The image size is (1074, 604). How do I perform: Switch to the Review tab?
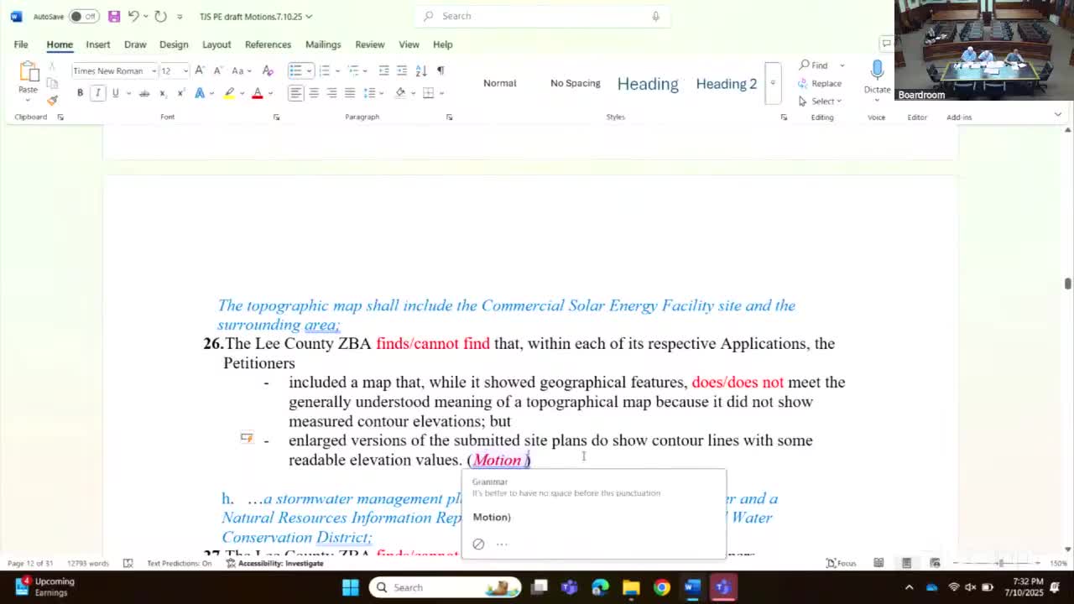pyautogui.click(x=369, y=44)
